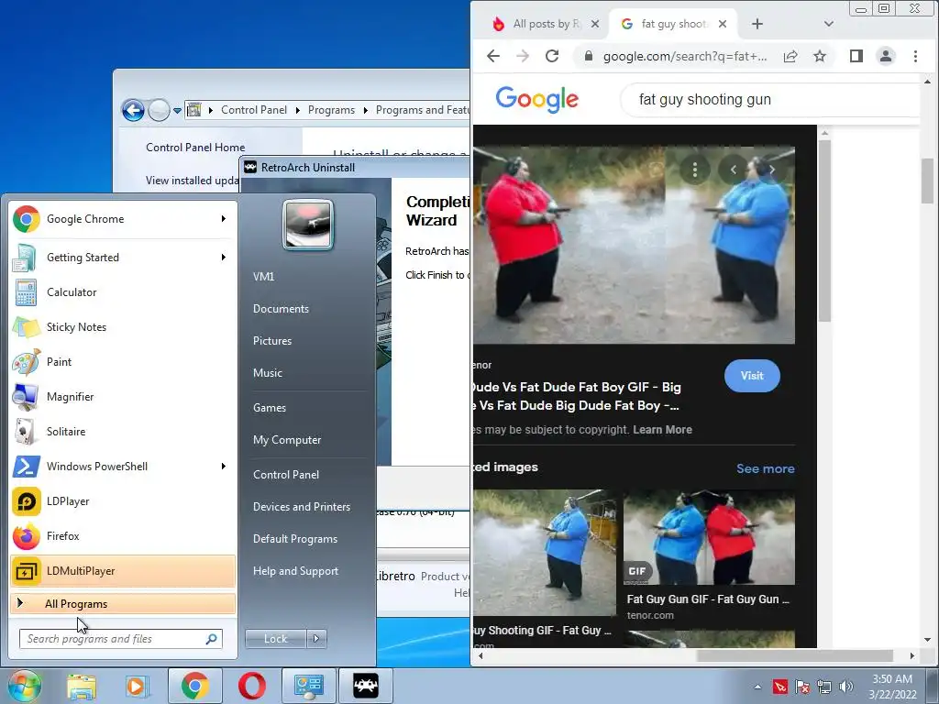Reload the Chrome page
Screen dimensions: 939x704
click(x=552, y=56)
